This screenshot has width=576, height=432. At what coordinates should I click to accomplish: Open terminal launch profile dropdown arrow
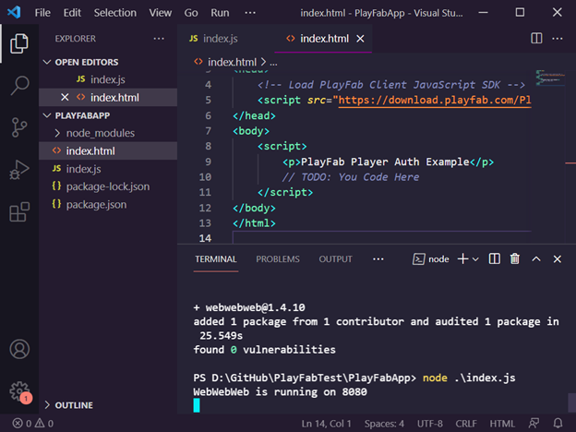click(x=475, y=259)
